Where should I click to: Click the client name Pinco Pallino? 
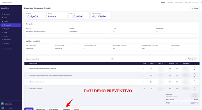pyautogui.click(x=73, y=31)
